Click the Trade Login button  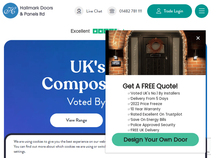(x=170, y=11)
